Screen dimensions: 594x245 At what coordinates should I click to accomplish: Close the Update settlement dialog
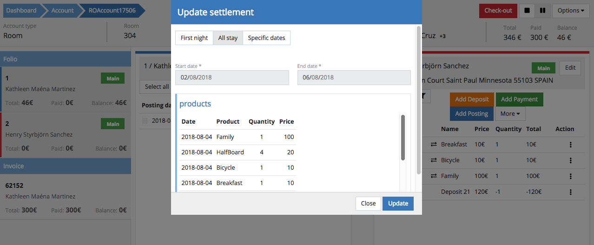(368, 204)
